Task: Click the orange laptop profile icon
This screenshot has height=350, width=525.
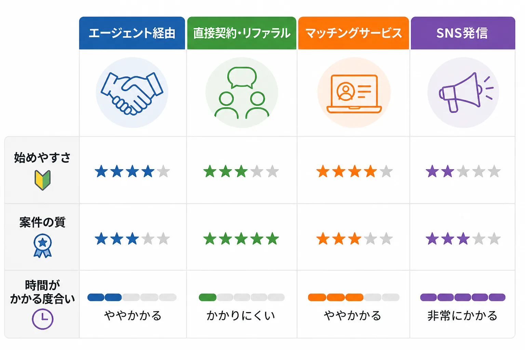Action: tap(354, 93)
